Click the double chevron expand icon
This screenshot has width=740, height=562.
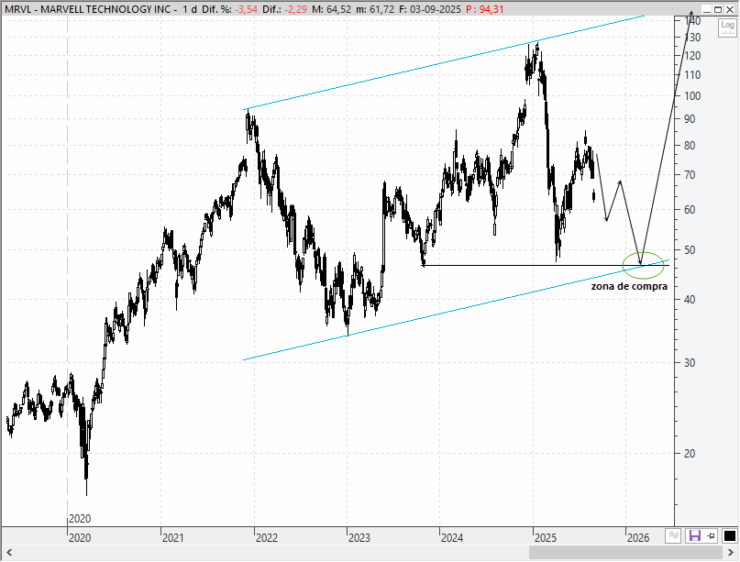coord(673,535)
